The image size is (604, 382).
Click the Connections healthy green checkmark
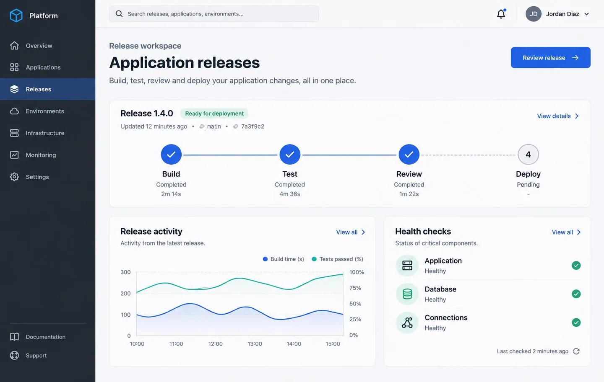pos(576,323)
